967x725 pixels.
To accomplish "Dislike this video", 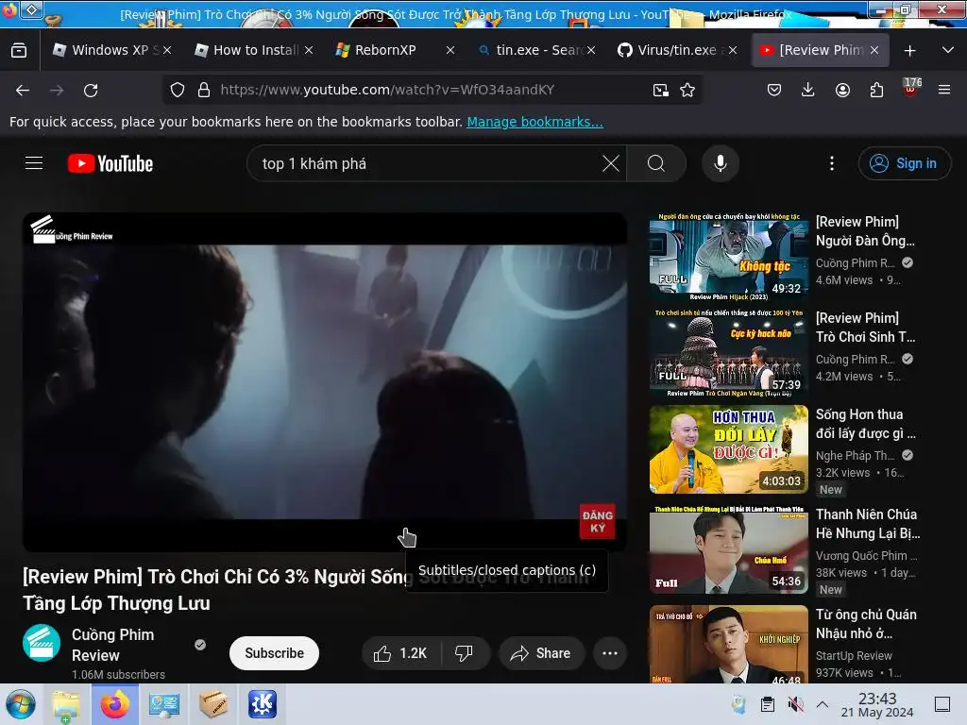I will pyautogui.click(x=465, y=653).
